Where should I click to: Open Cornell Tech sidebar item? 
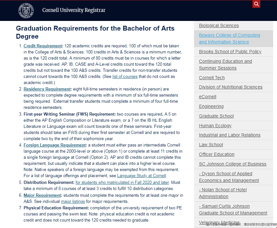[212, 78]
